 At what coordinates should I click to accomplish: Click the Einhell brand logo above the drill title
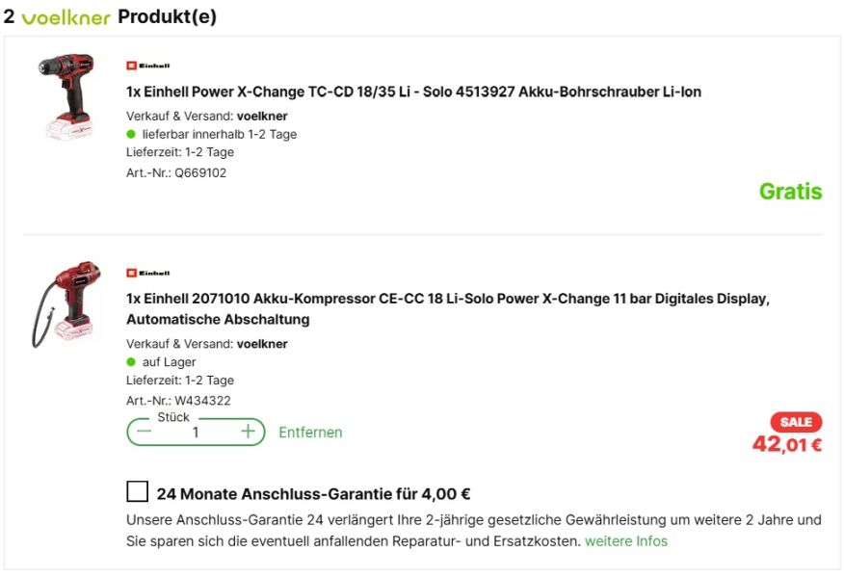[147, 66]
